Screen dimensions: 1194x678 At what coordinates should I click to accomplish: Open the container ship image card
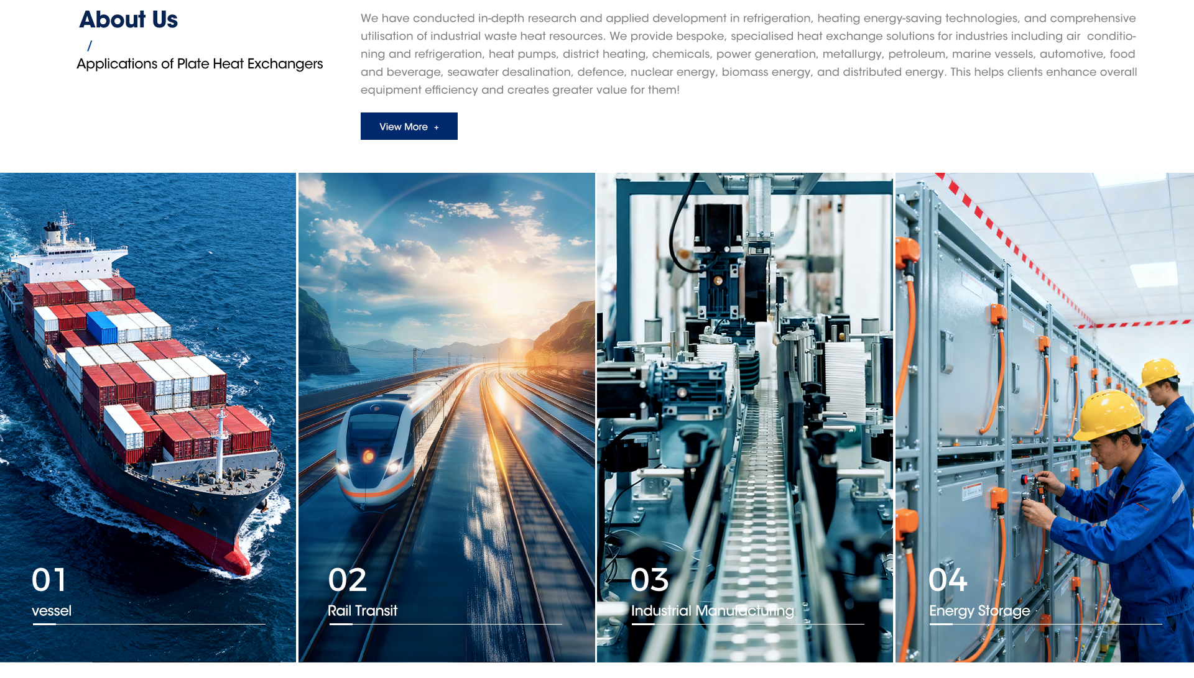pyautogui.click(x=148, y=373)
